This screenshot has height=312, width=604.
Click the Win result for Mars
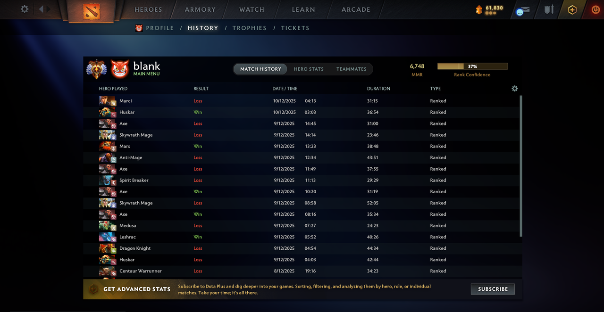click(x=198, y=147)
